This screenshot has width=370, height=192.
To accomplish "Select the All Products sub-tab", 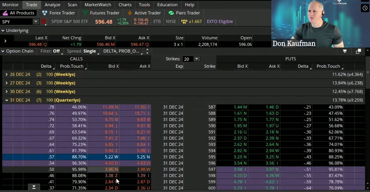I will (x=18, y=13).
